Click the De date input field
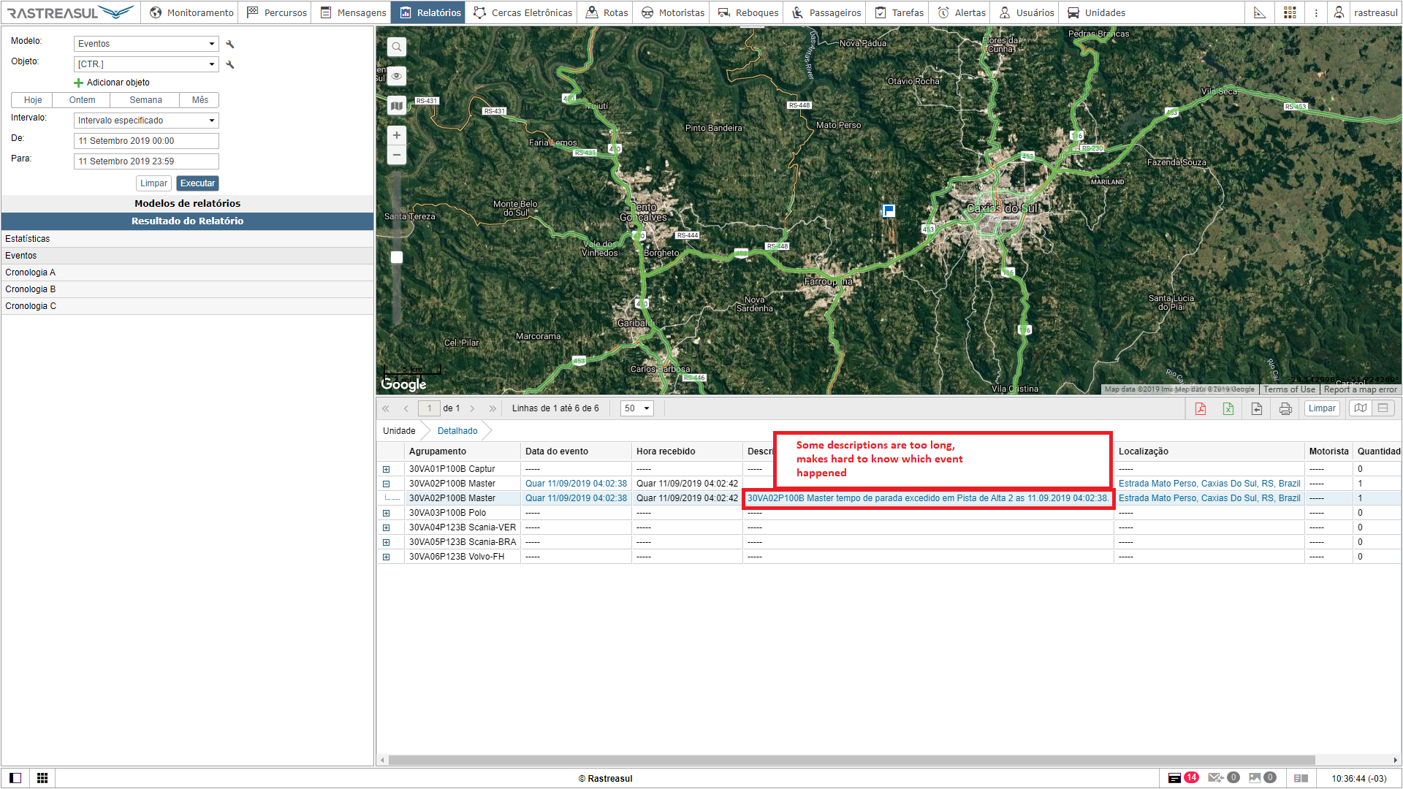The width and height of the screenshot is (1403, 789). pyautogui.click(x=146, y=141)
